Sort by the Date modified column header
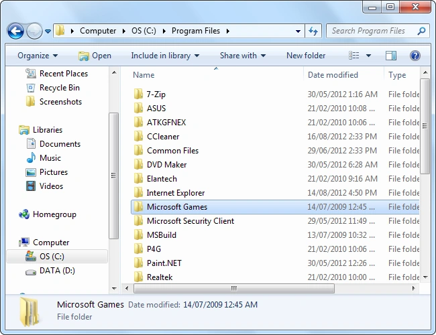The image size is (436, 335). pyautogui.click(x=333, y=75)
